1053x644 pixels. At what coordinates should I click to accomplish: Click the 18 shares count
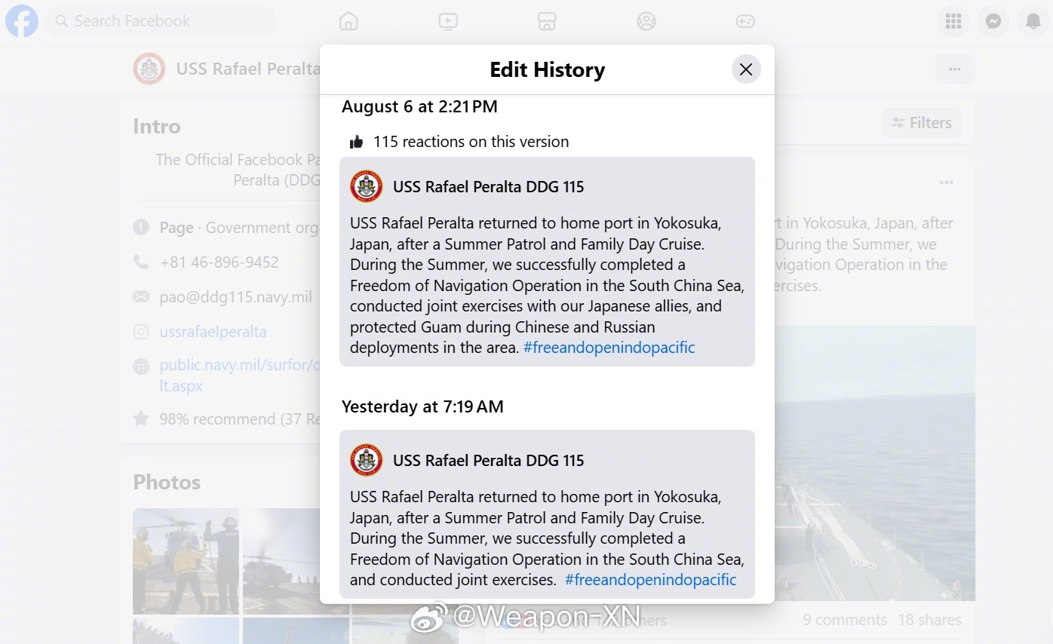[x=929, y=620]
